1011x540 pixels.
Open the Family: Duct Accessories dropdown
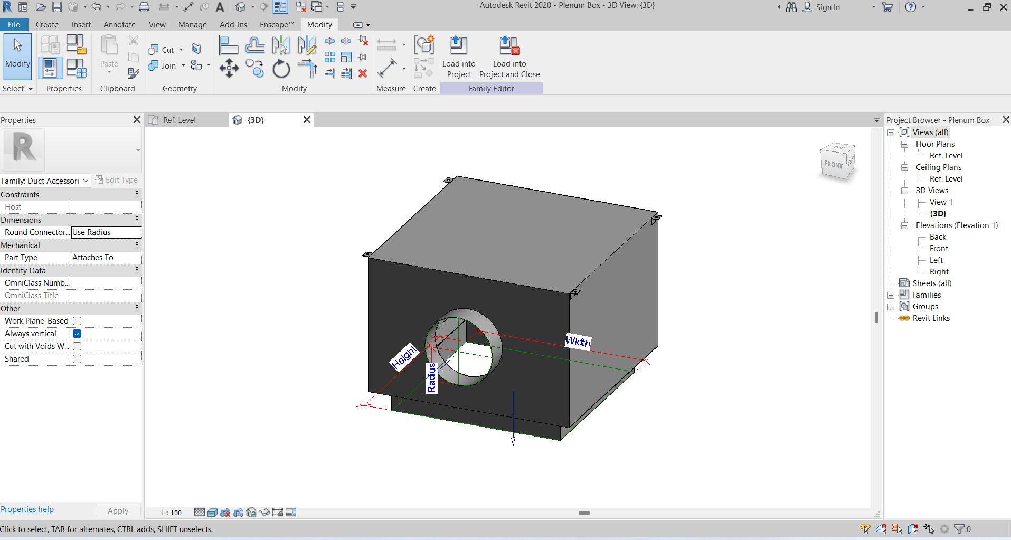[x=45, y=181]
